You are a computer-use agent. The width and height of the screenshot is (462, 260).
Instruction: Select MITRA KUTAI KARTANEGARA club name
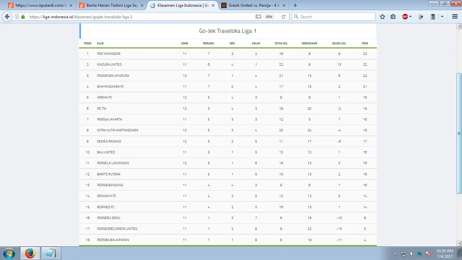tap(118, 130)
